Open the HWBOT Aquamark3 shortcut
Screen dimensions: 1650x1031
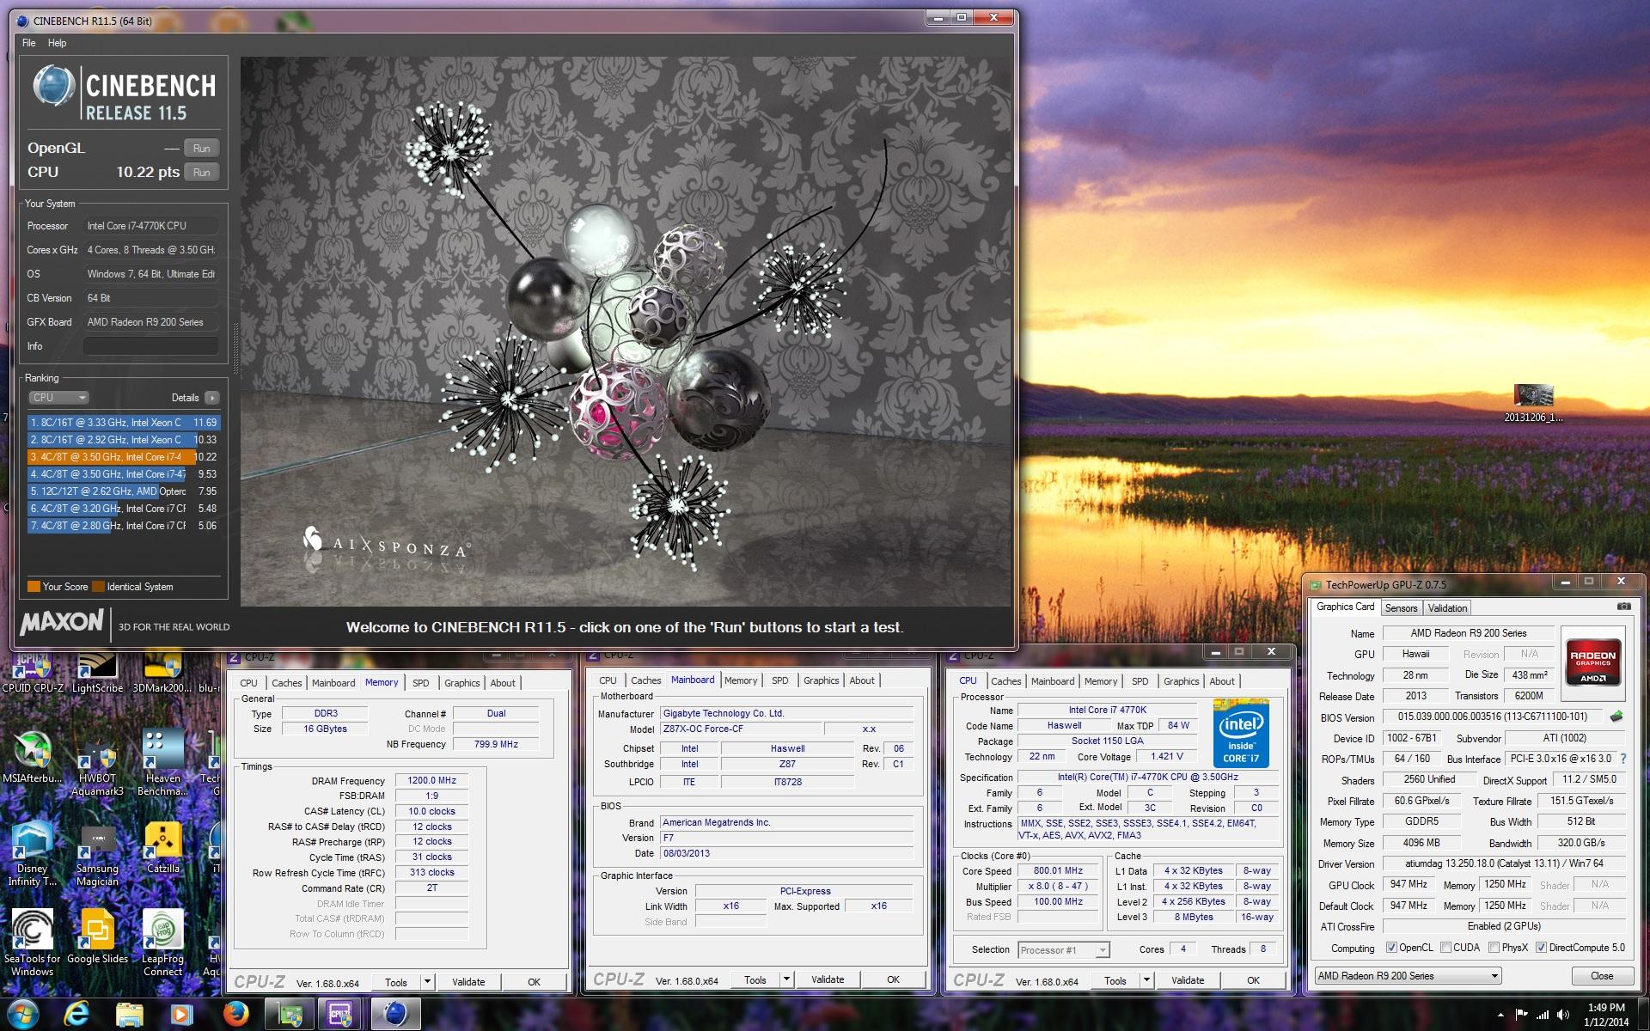97,765
